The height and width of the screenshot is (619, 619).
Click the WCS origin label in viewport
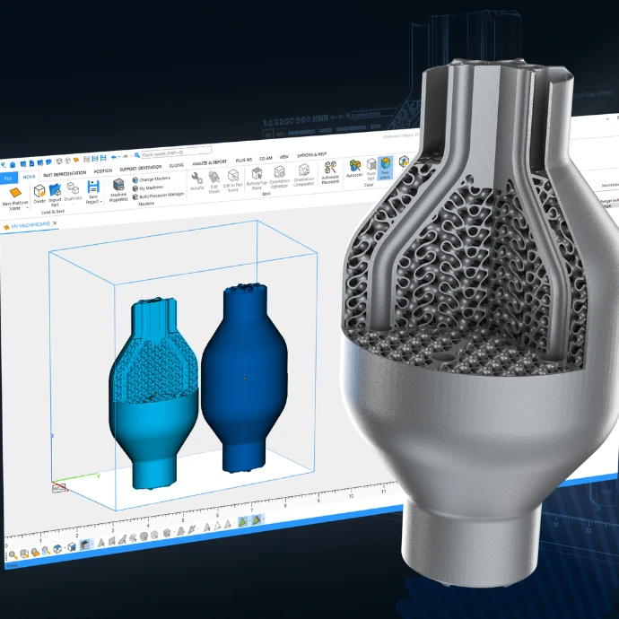click(x=58, y=488)
